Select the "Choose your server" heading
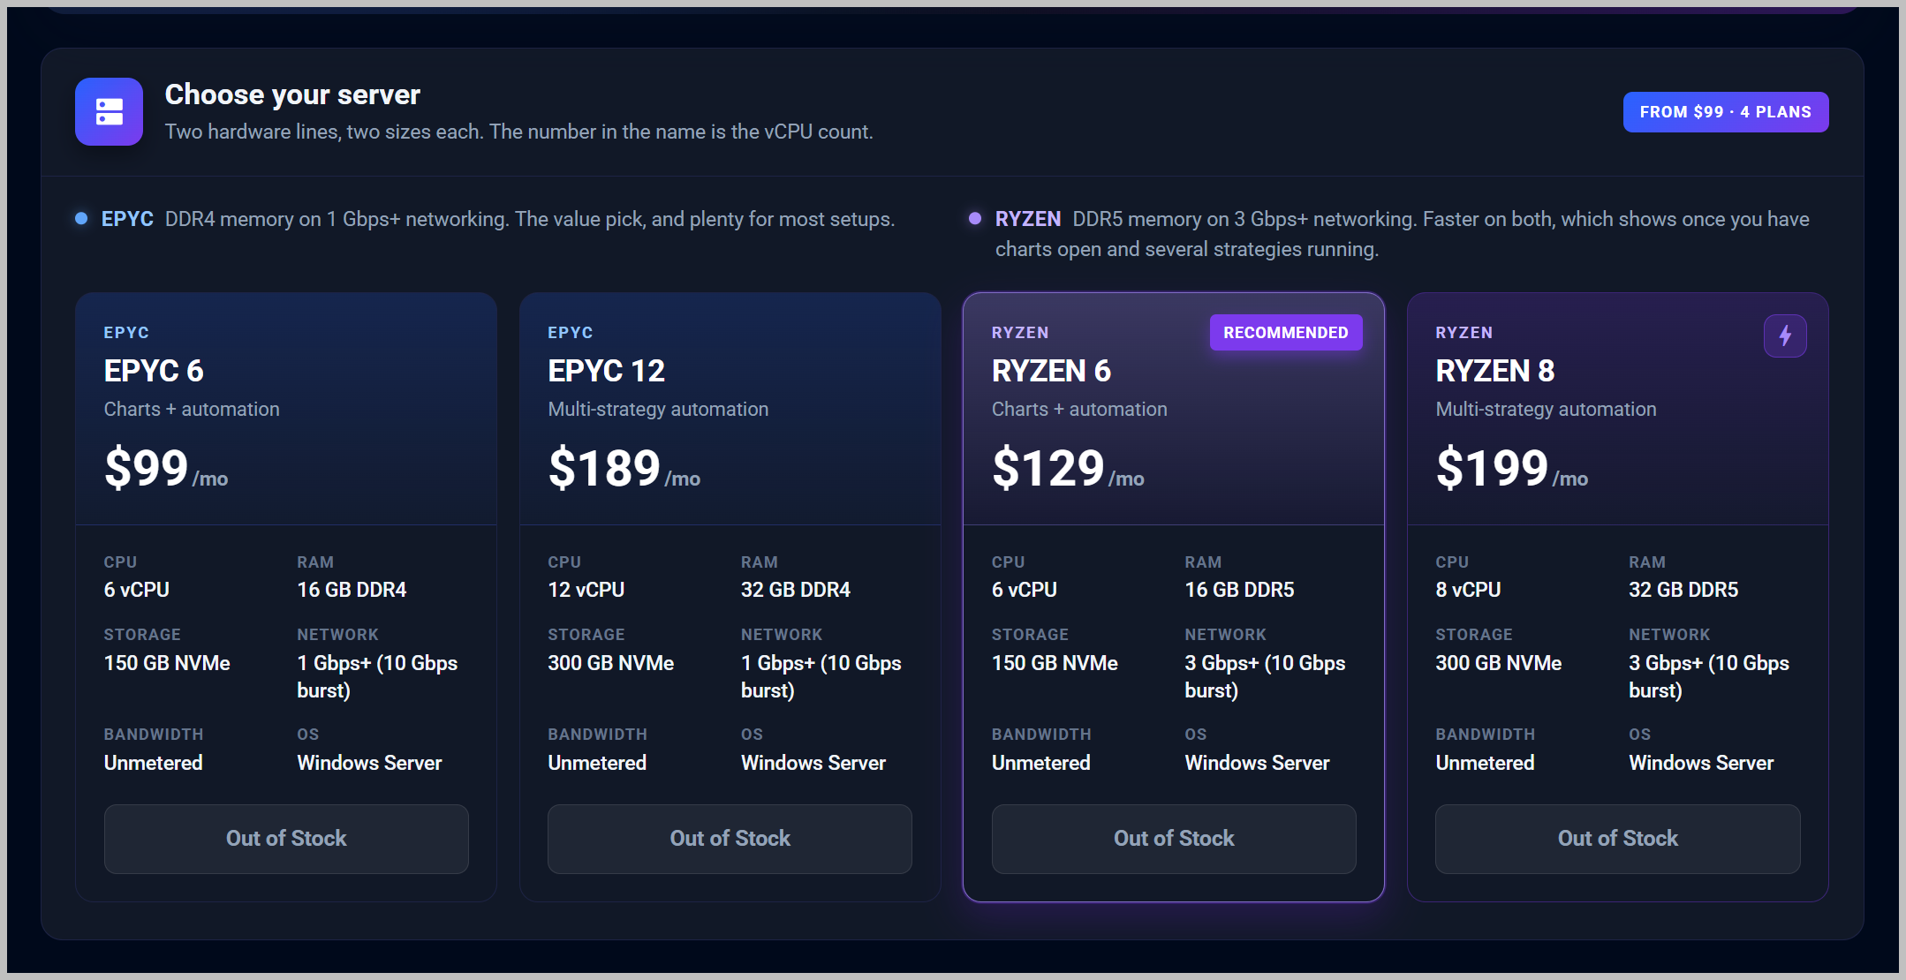1906x980 pixels. click(292, 94)
